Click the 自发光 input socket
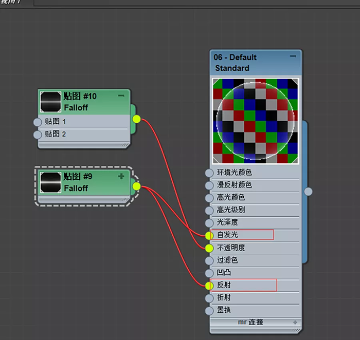This screenshot has height=340, width=360. [209, 235]
